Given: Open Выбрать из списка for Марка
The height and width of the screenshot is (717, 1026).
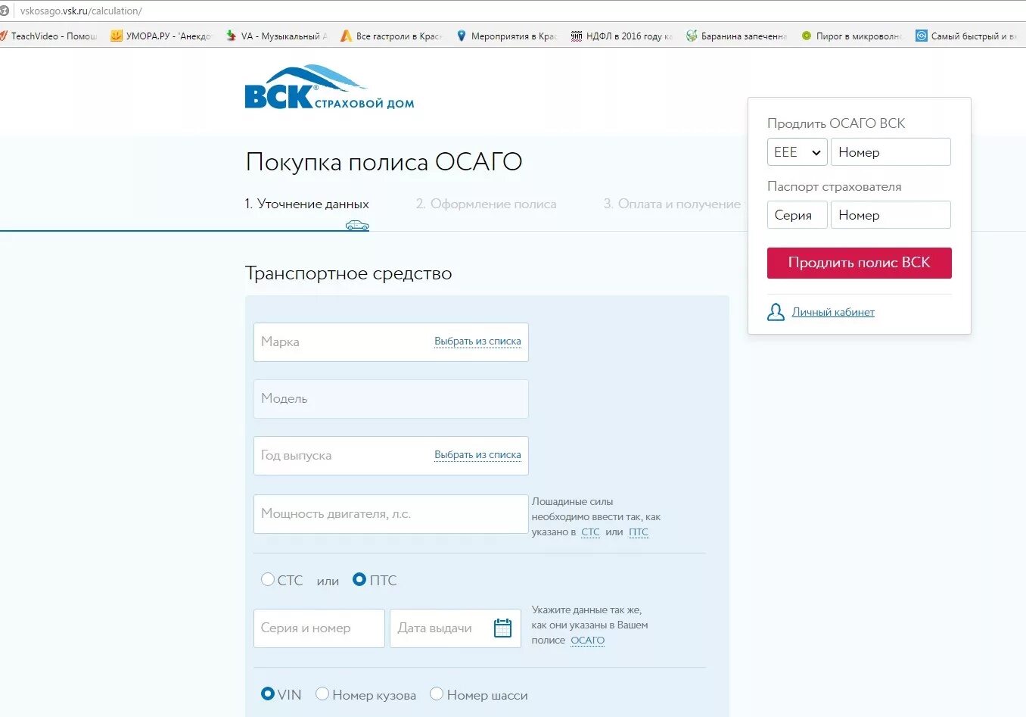Looking at the screenshot, I should pyautogui.click(x=477, y=341).
